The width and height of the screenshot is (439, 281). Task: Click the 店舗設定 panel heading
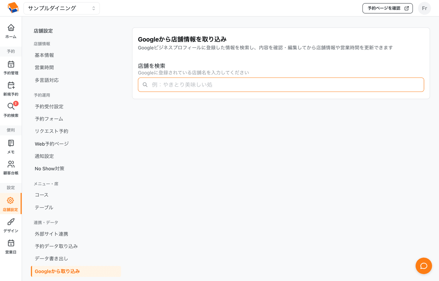pyautogui.click(x=43, y=31)
